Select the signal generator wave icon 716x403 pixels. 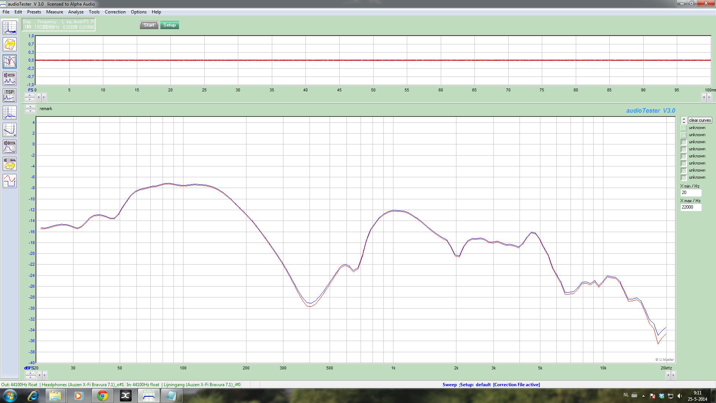point(10,181)
